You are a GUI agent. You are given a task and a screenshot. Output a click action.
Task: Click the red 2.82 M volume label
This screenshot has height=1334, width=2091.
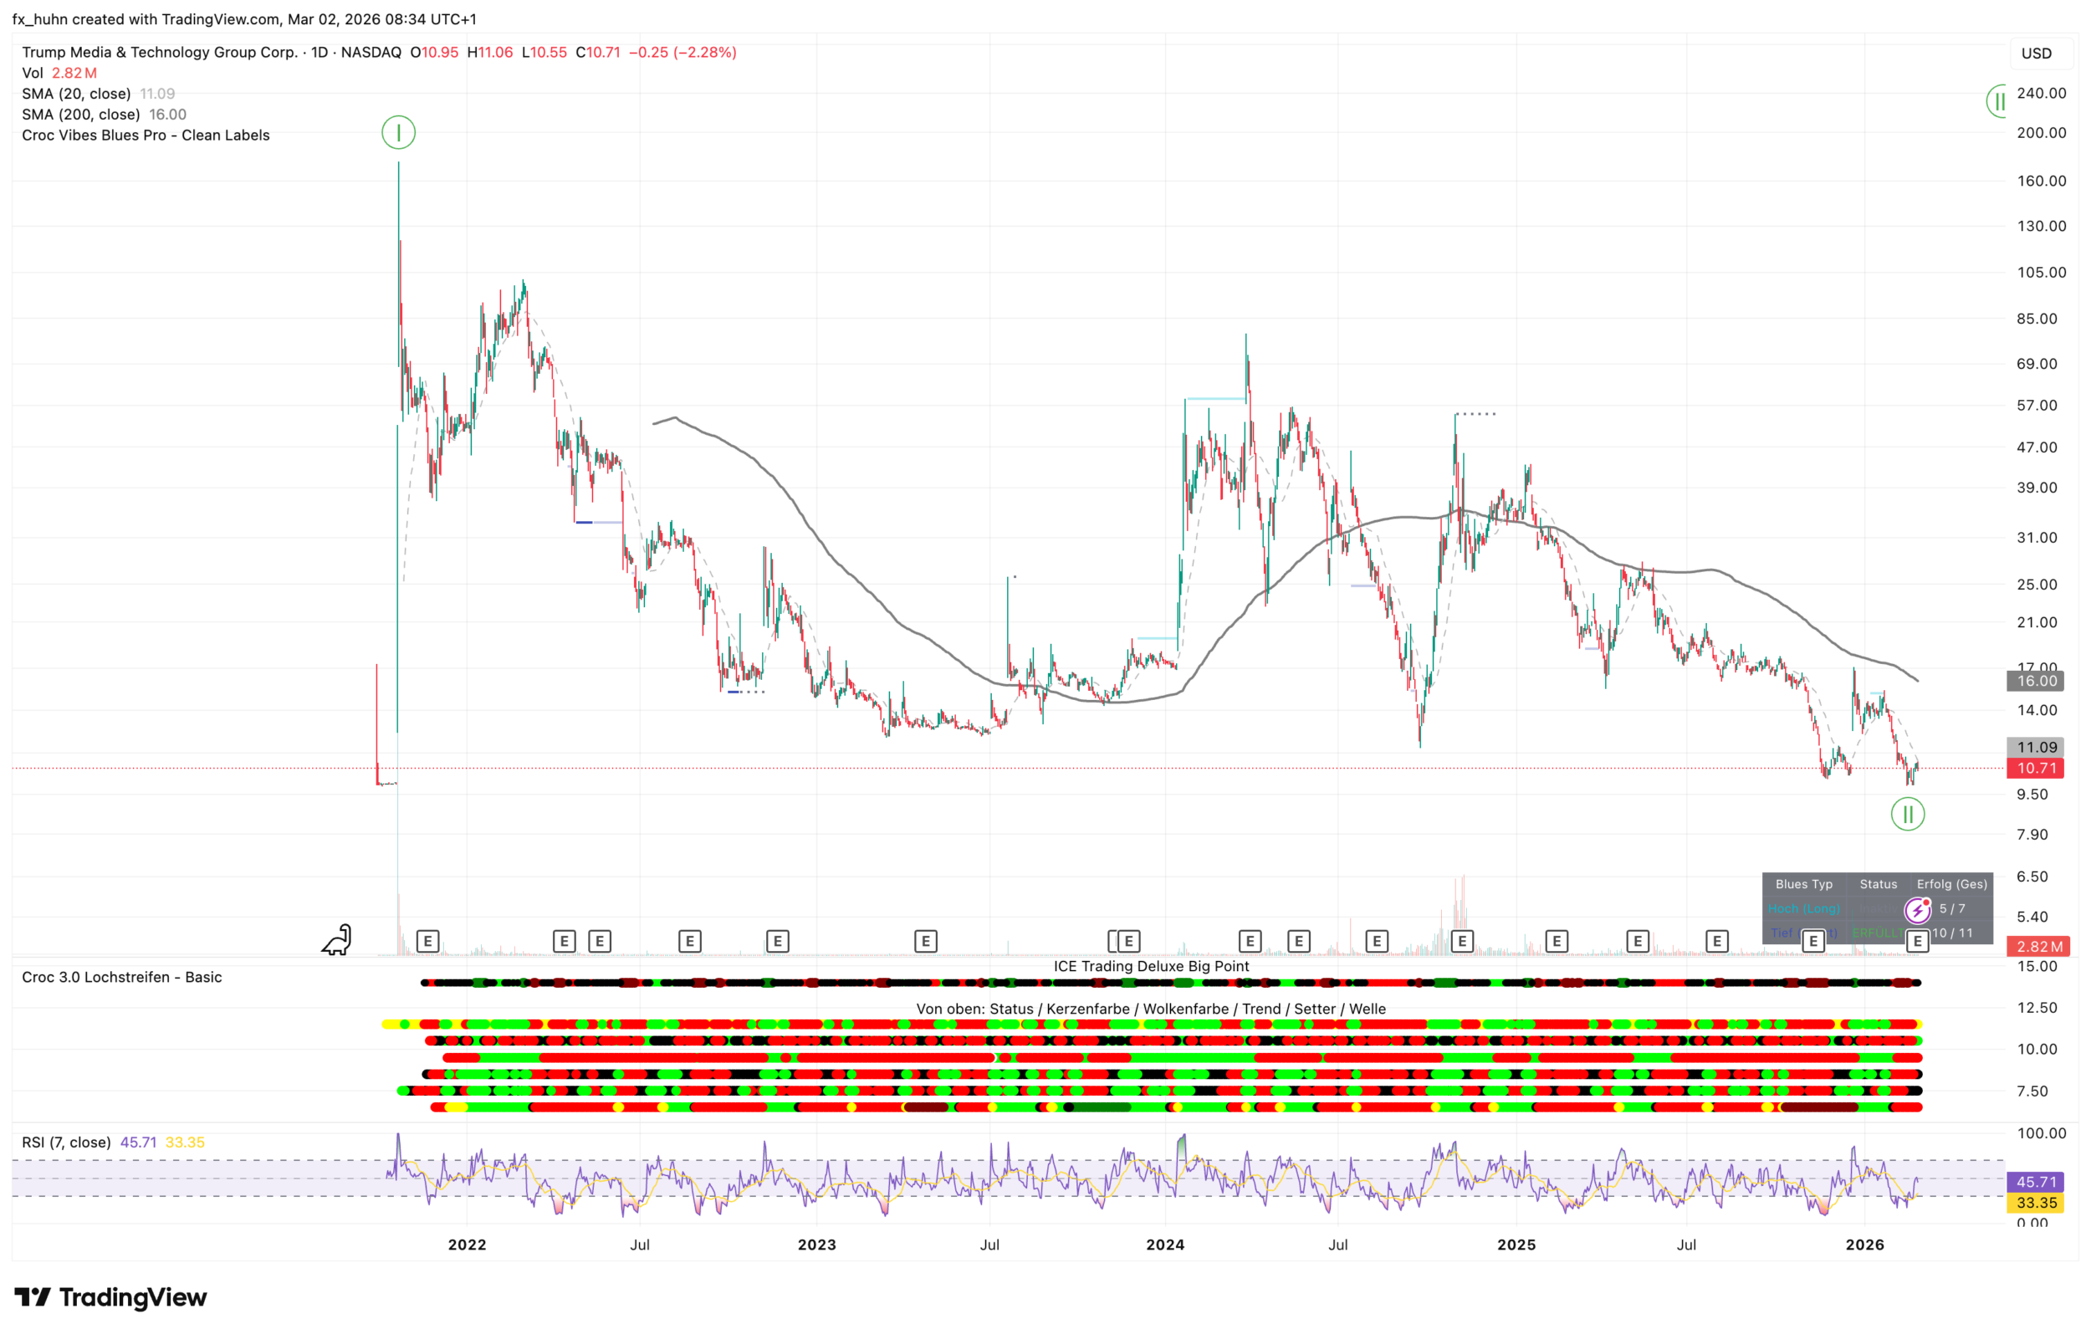click(2038, 948)
